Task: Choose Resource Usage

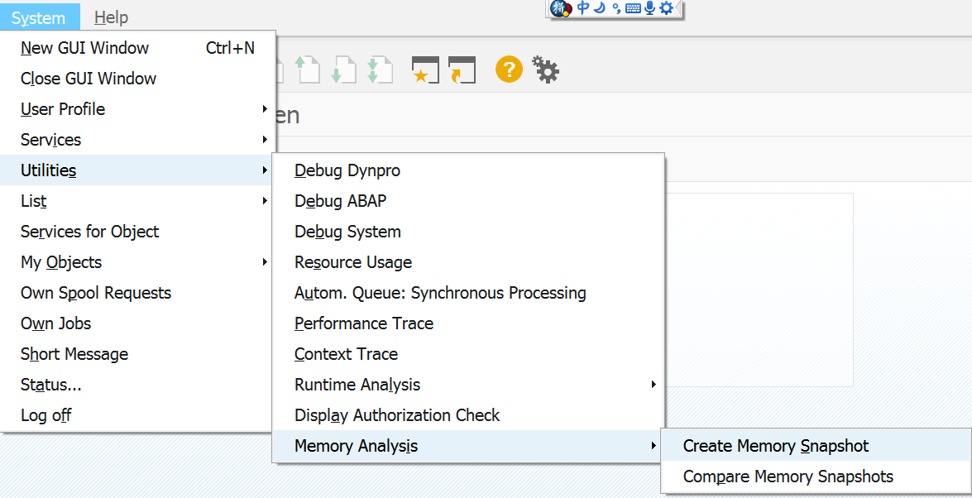Action: click(x=469, y=261)
